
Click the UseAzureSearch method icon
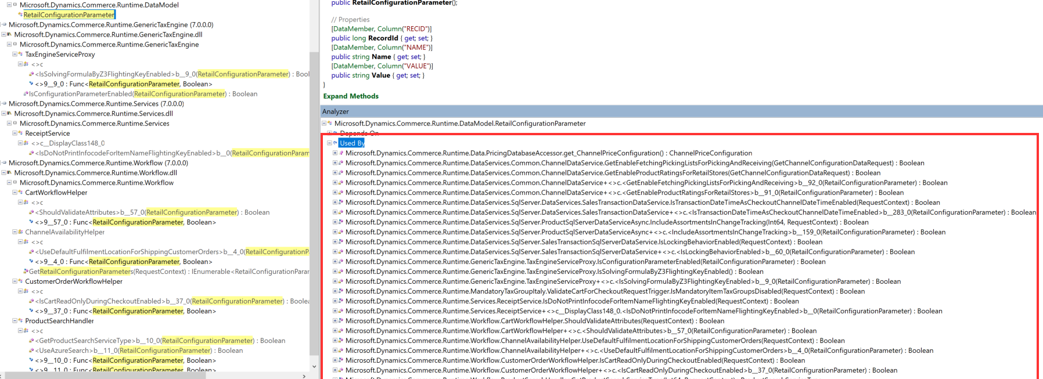click(x=31, y=350)
